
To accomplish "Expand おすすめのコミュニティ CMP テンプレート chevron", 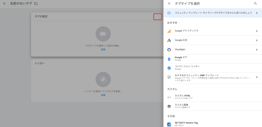I will click(257, 77).
